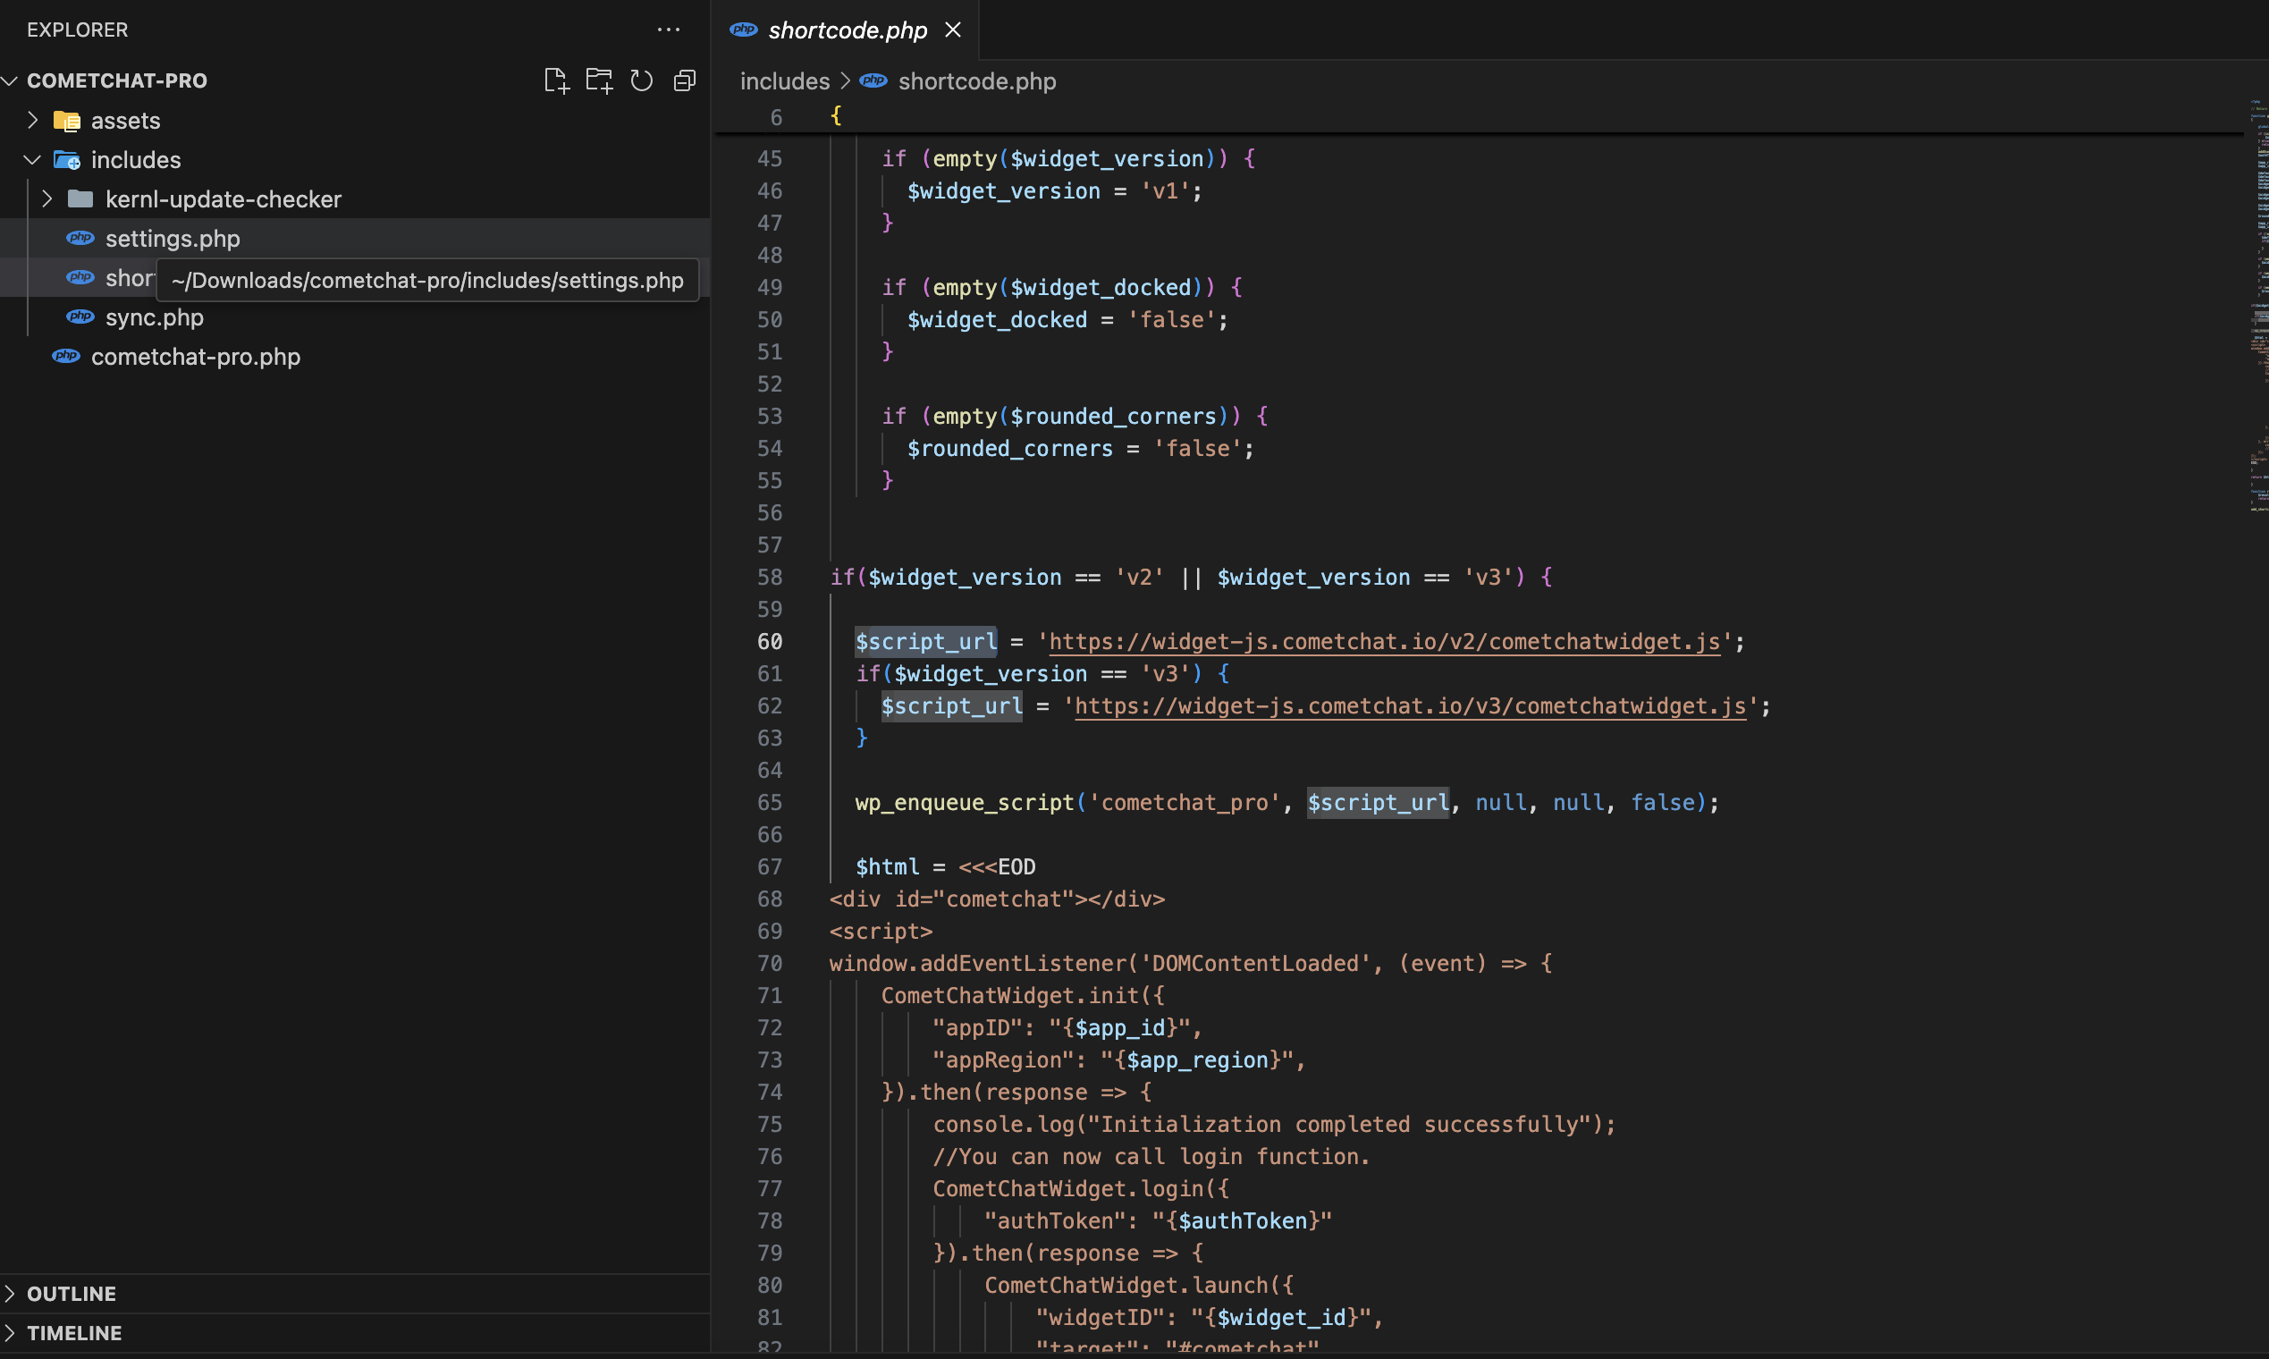The width and height of the screenshot is (2269, 1359).
Task: Expand the assets folder
Action: pos(33,120)
